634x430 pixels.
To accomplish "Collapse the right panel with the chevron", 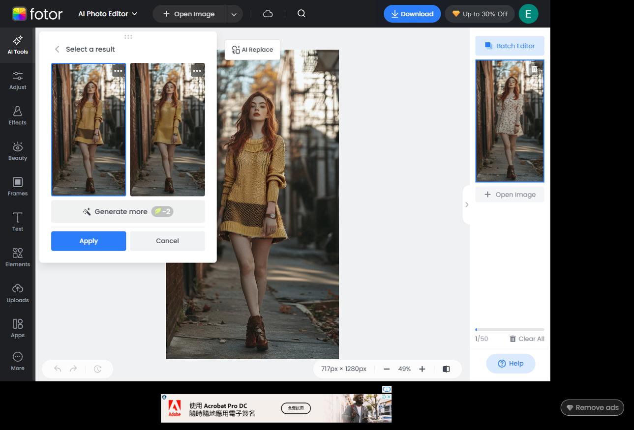I will pos(467,204).
